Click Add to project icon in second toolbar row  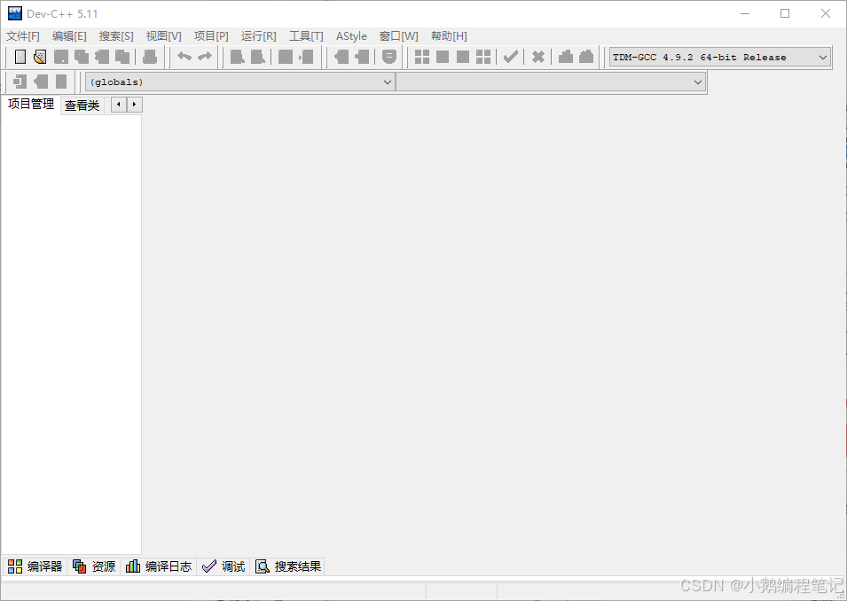[20, 82]
